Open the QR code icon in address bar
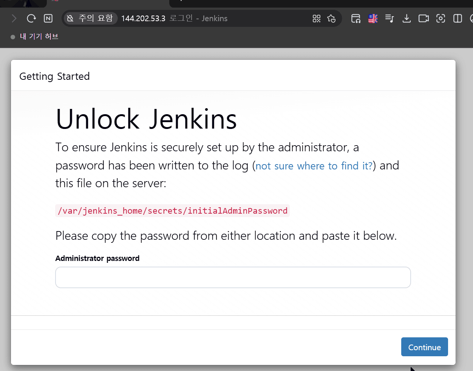Viewport: 473px width, 371px height. (317, 19)
